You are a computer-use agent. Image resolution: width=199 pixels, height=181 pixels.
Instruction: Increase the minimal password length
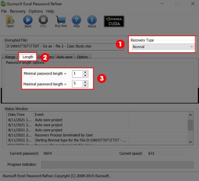pos(85,72)
